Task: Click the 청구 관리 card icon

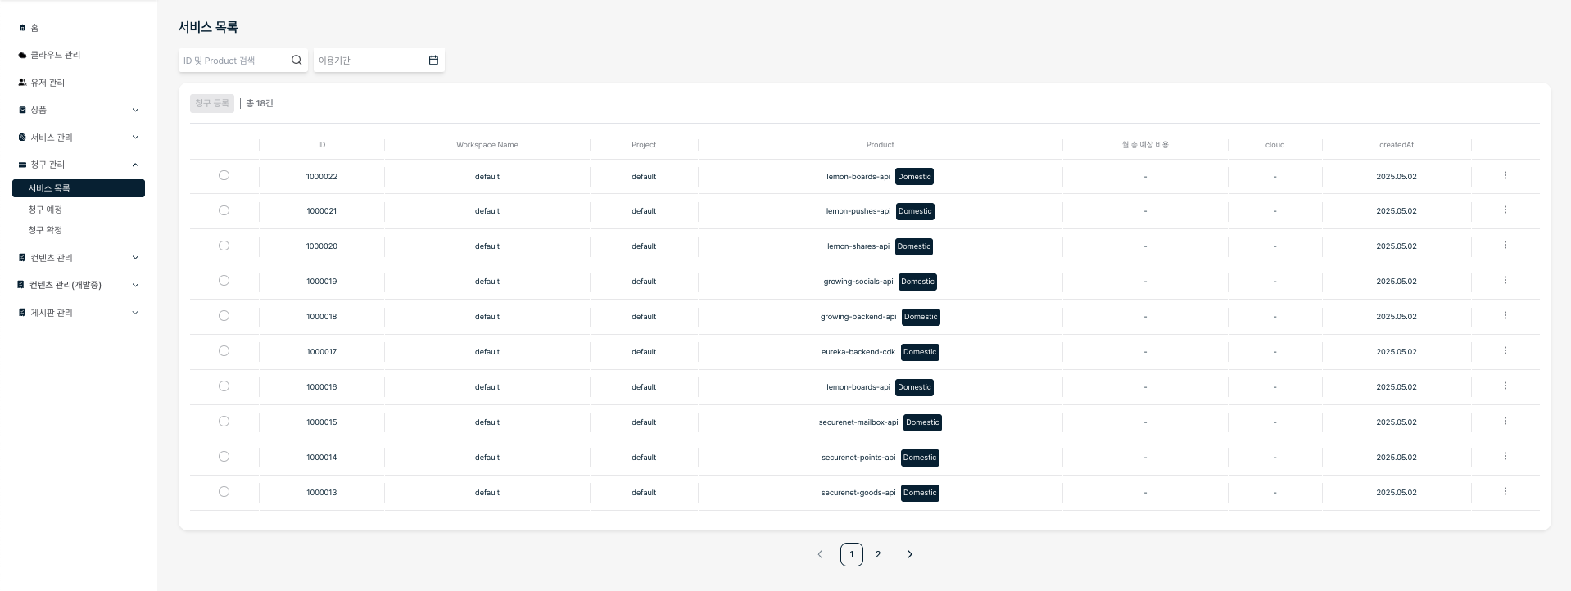Action: [22, 165]
